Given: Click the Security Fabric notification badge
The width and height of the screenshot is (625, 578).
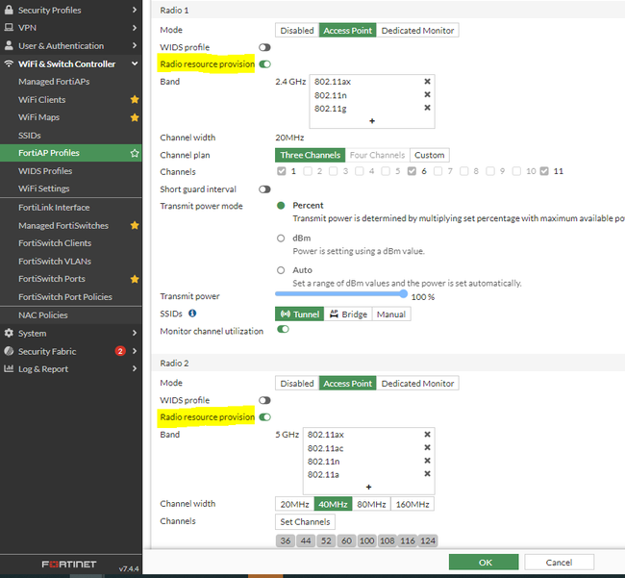Looking at the screenshot, I should [120, 351].
